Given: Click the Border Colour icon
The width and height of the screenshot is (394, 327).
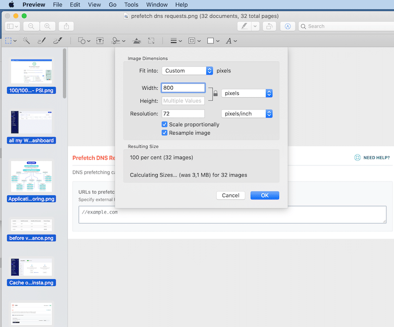Looking at the screenshot, I should click(192, 41).
